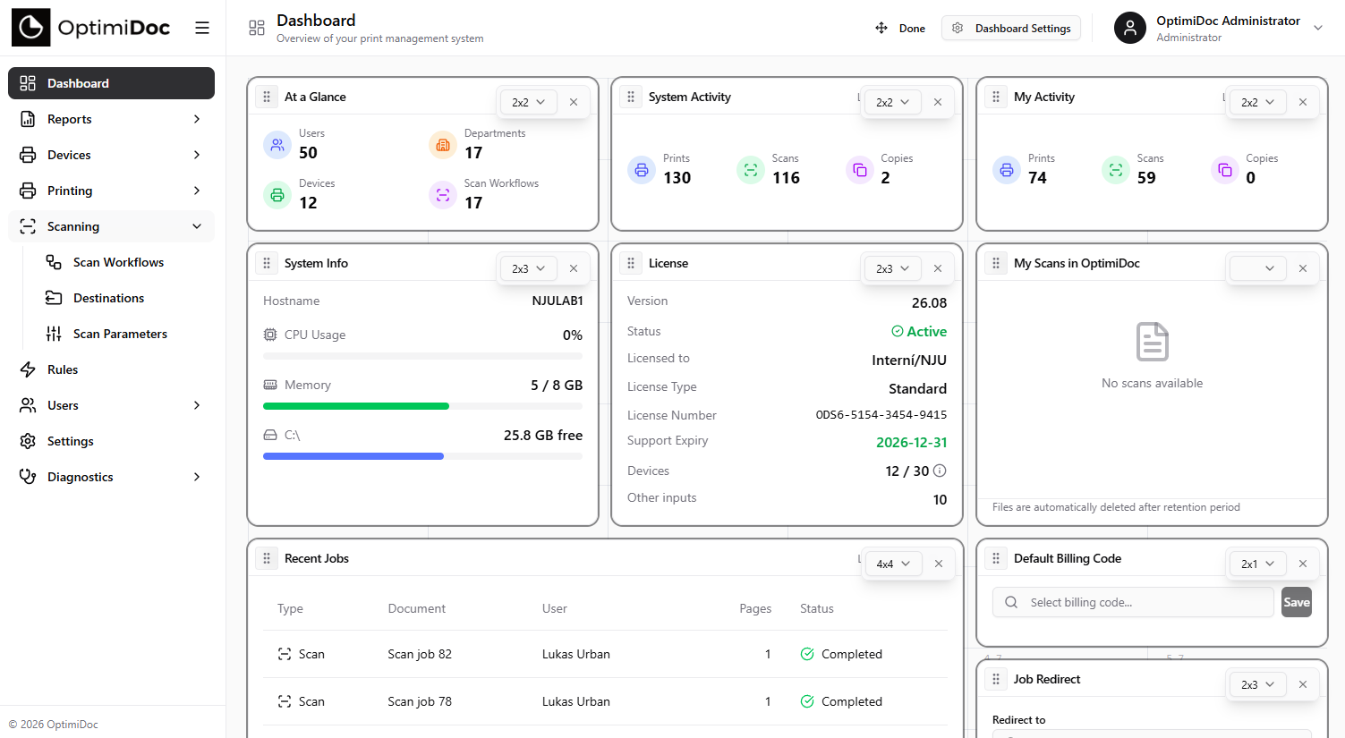Click the Prints icon in My Activity

tap(1007, 170)
